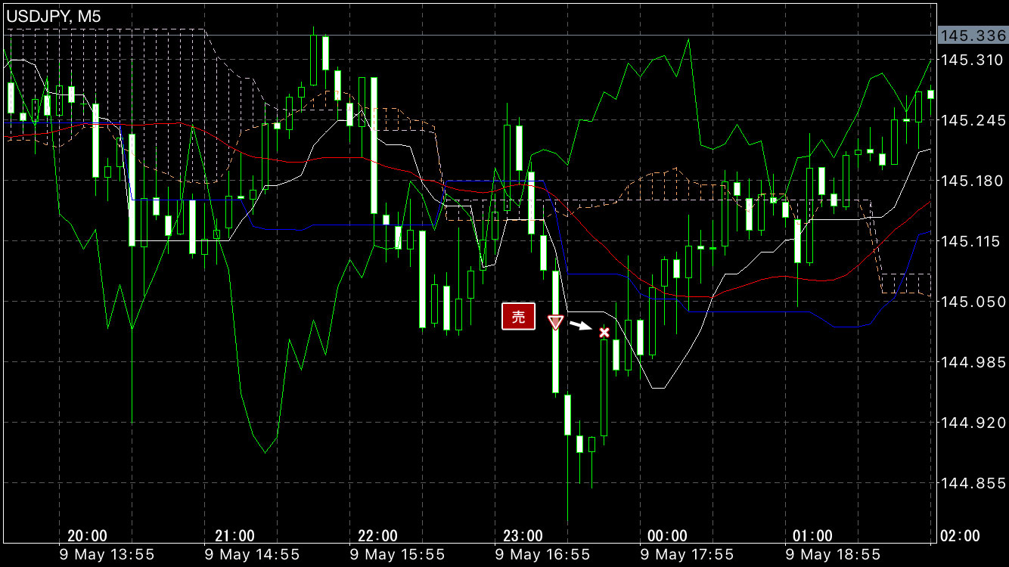Click the 20:00 time label
Viewport: 1009px width, 567px height.
point(87,536)
